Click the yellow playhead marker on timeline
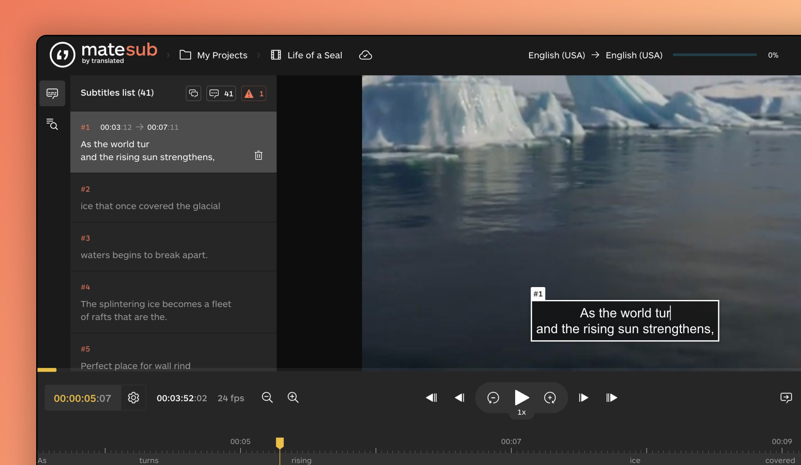The width and height of the screenshot is (801, 465). tap(280, 443)
